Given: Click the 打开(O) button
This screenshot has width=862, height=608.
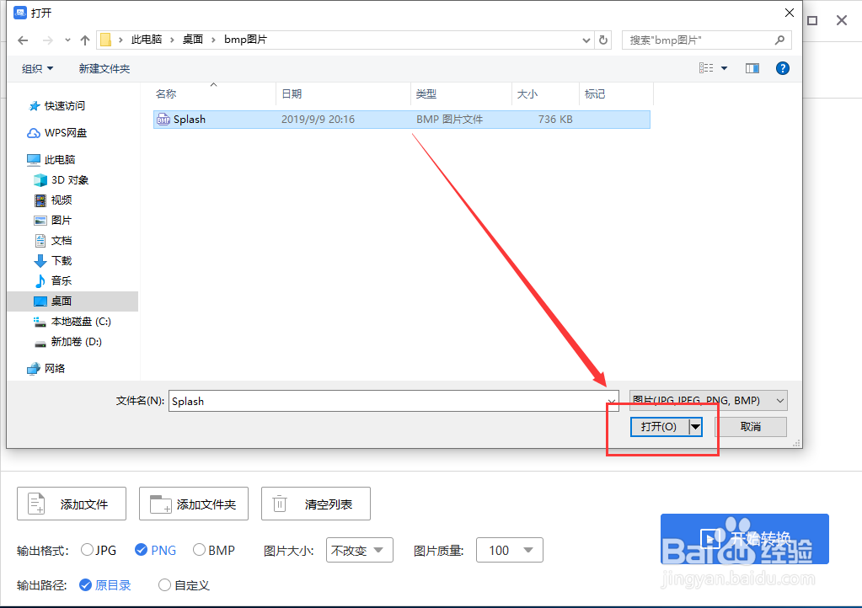Looking at the screenshot, I should [658, 427].
